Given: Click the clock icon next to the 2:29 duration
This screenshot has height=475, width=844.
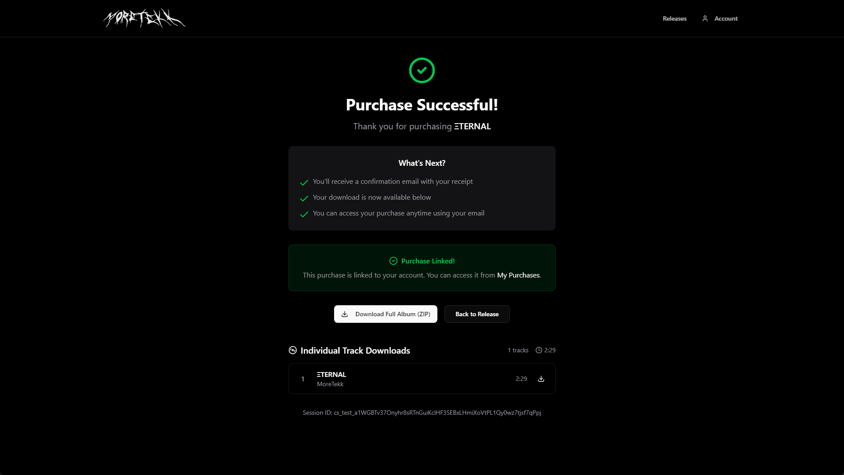Looking at the screenshot, I should [x=538, y=350].
